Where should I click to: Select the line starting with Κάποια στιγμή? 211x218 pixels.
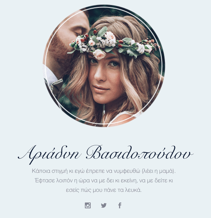click(104, 171)
